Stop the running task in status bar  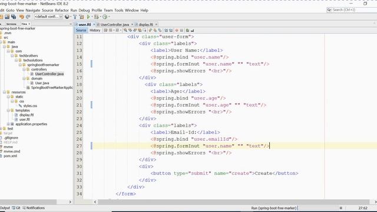coord(340,208)
